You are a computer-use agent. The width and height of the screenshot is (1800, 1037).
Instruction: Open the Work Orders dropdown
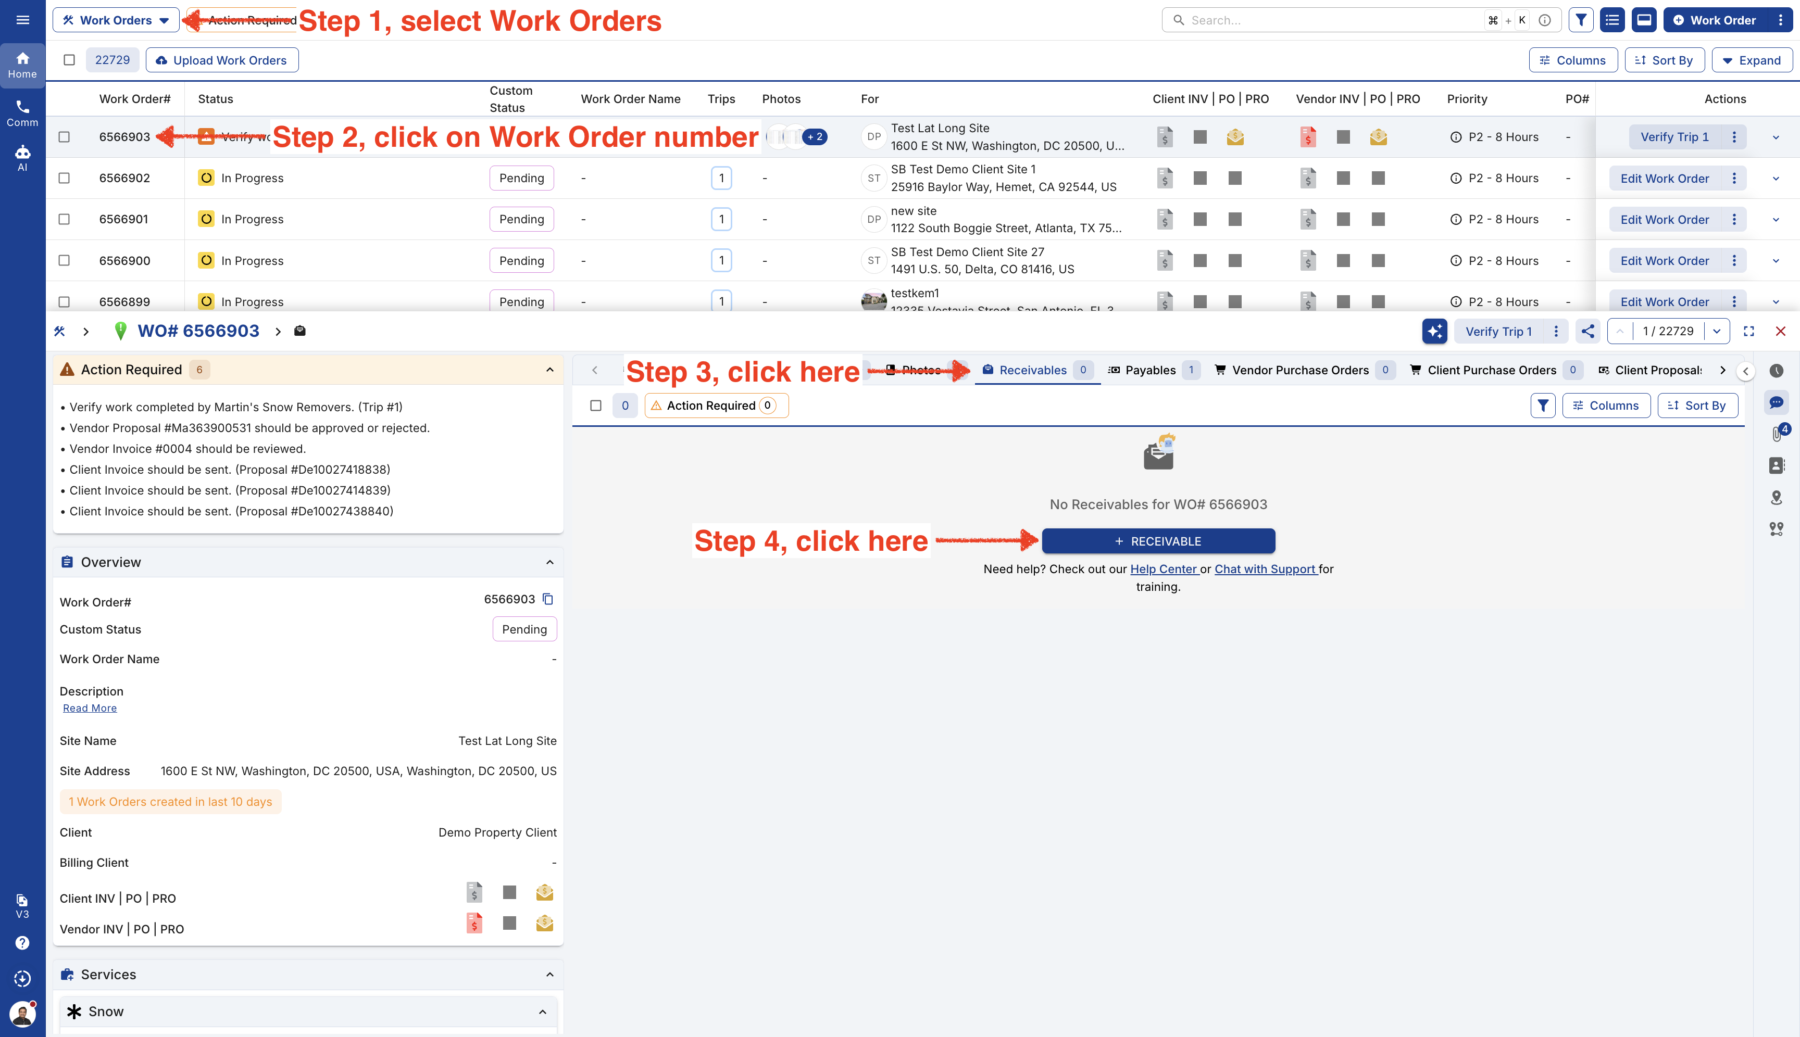[x=116, y=20]
